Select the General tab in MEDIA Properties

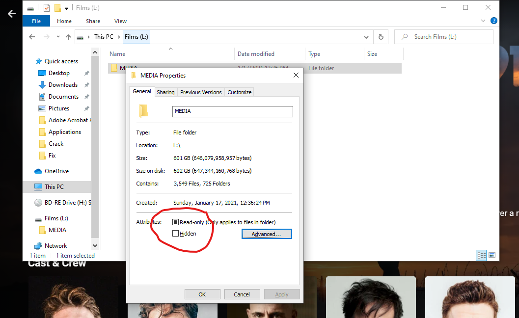point(142,91)
